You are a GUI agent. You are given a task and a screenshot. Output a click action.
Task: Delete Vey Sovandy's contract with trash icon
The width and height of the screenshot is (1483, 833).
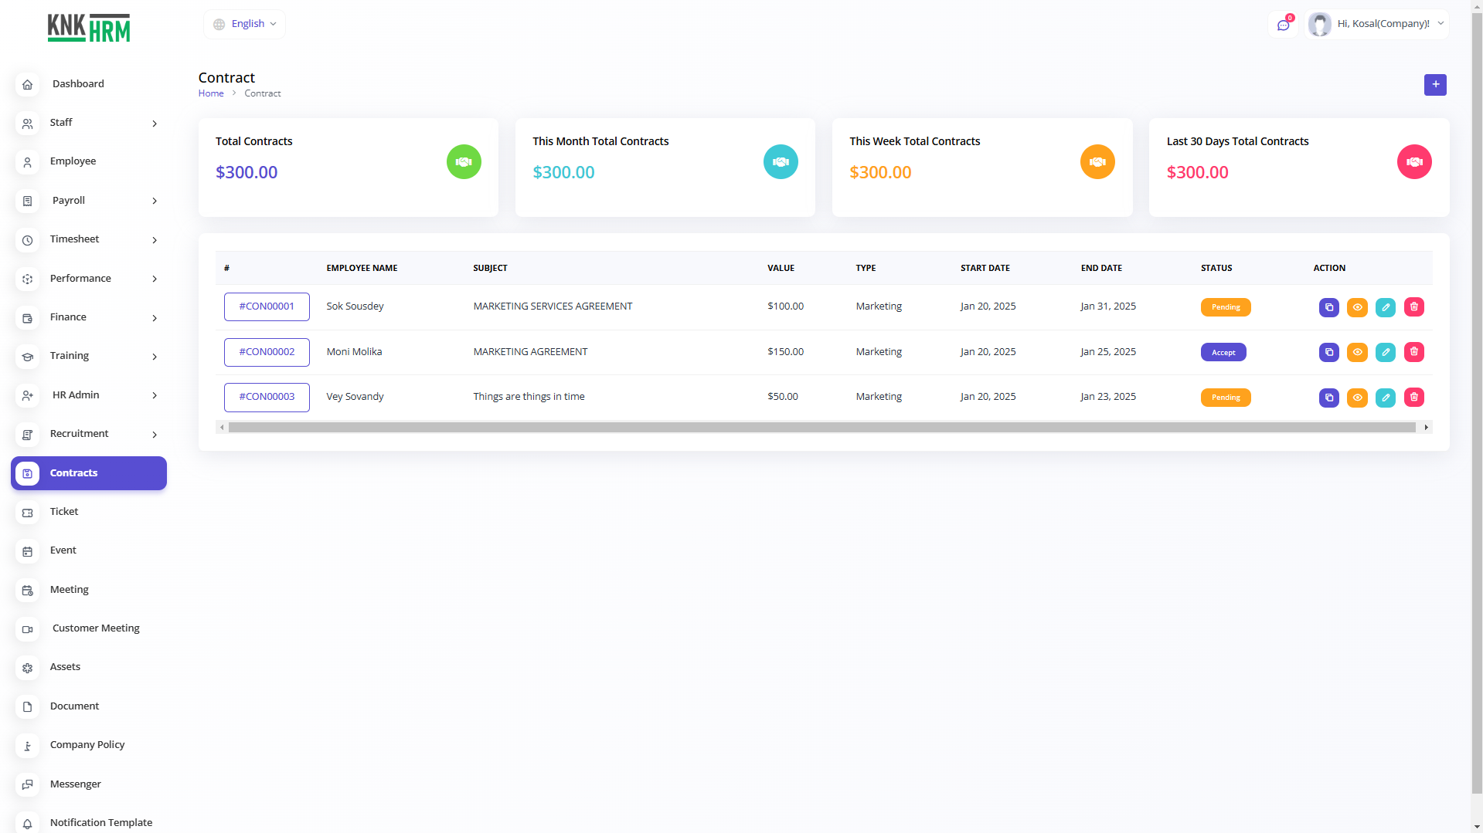(1413, 397)
